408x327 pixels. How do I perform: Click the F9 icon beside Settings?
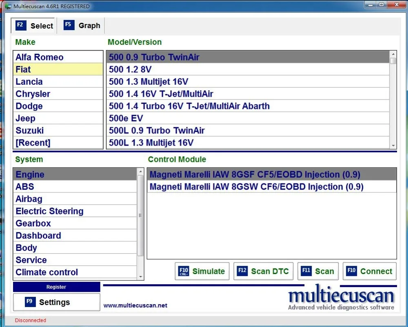pyautogui.click(x=31, y=302)
